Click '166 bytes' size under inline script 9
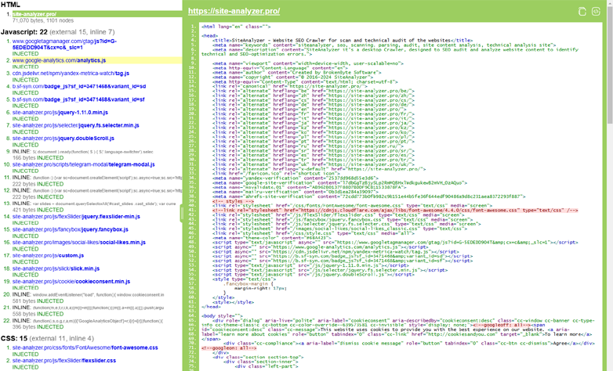Viewport: 613px width, 371px height. 24,158
